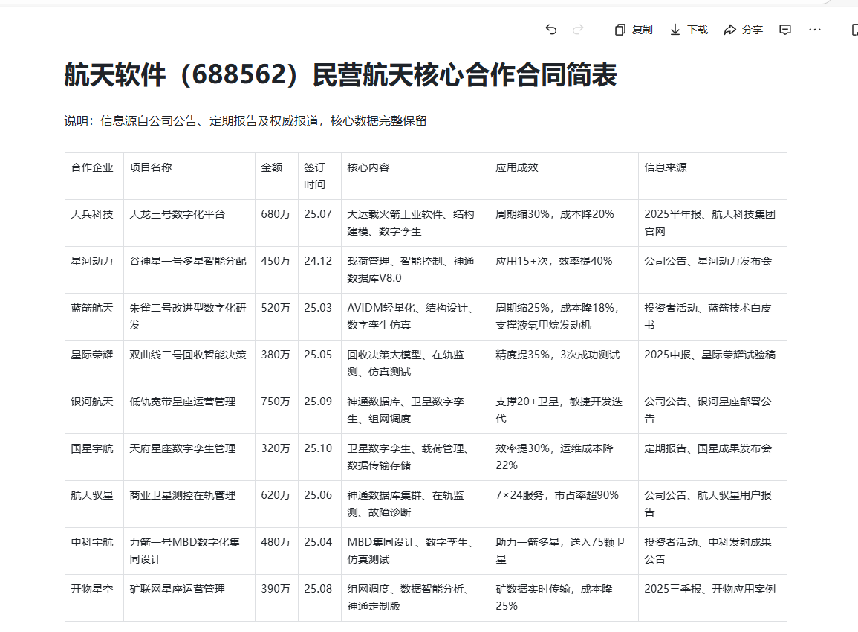Click 2025半年报、航天科技集团官网 source cell
The image size is (858, 632).
(712, 223)
